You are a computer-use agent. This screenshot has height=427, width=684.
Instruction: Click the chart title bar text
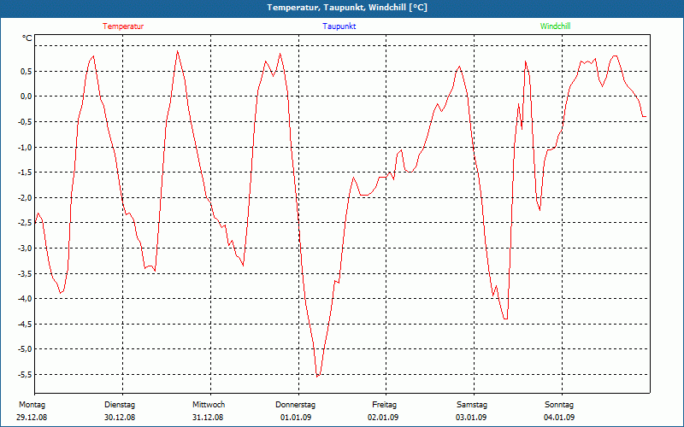click(347, 8)
